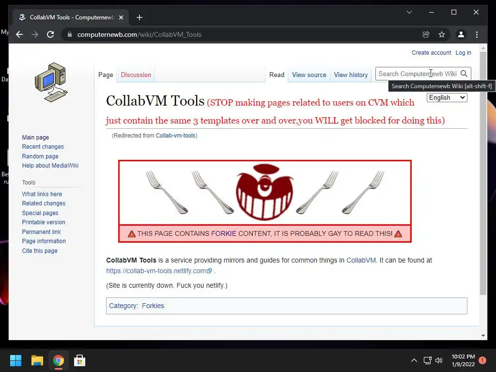Open Recent changes in sidebar
Viewport: 496px width, 372px height.
click(x=43, y=147)
